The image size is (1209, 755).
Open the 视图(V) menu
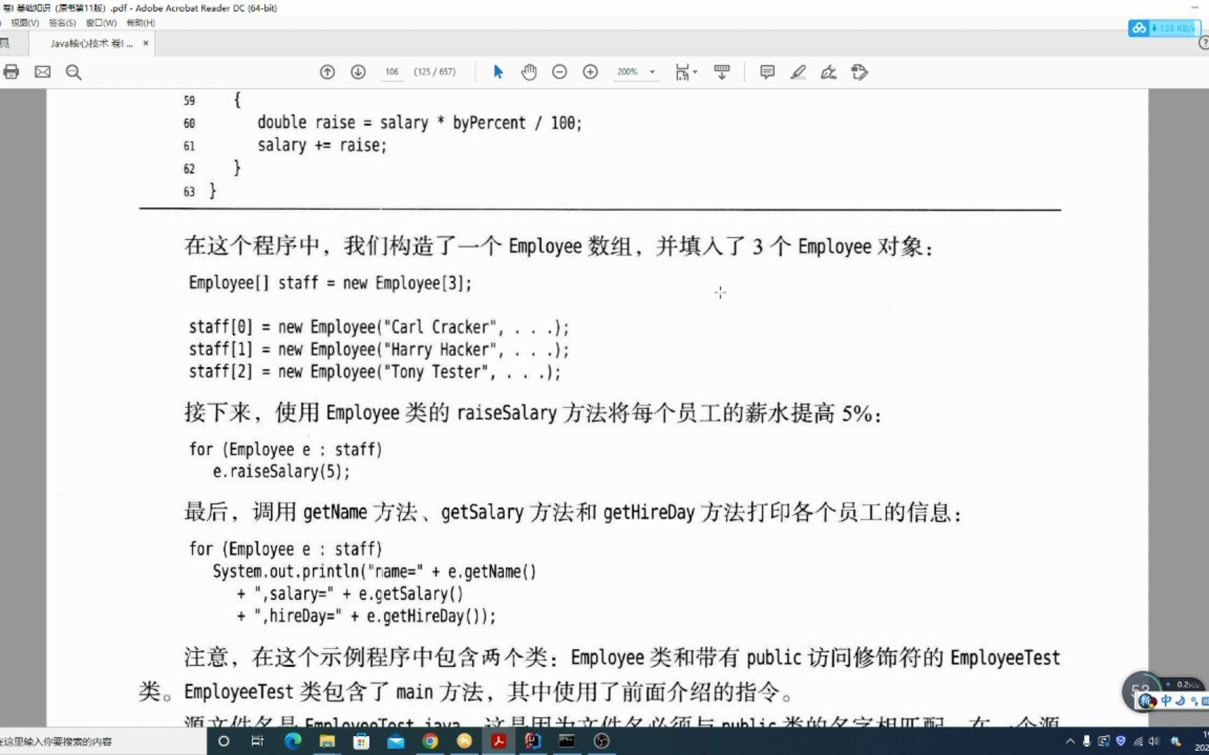click(25, 23)
